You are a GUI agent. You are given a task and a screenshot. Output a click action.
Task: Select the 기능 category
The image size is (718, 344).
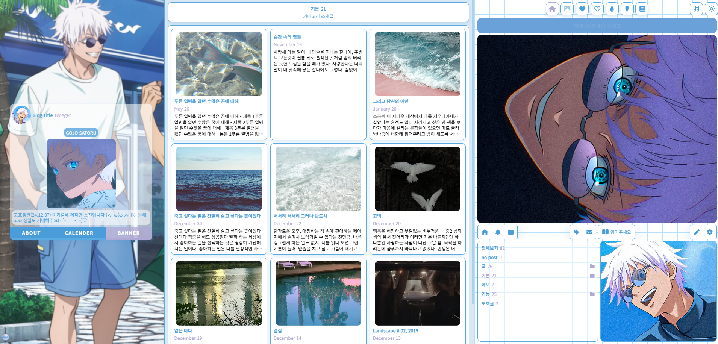485,294
